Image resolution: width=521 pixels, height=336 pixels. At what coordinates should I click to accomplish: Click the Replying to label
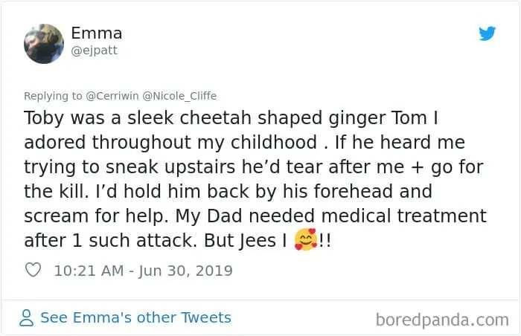(49, 95)
